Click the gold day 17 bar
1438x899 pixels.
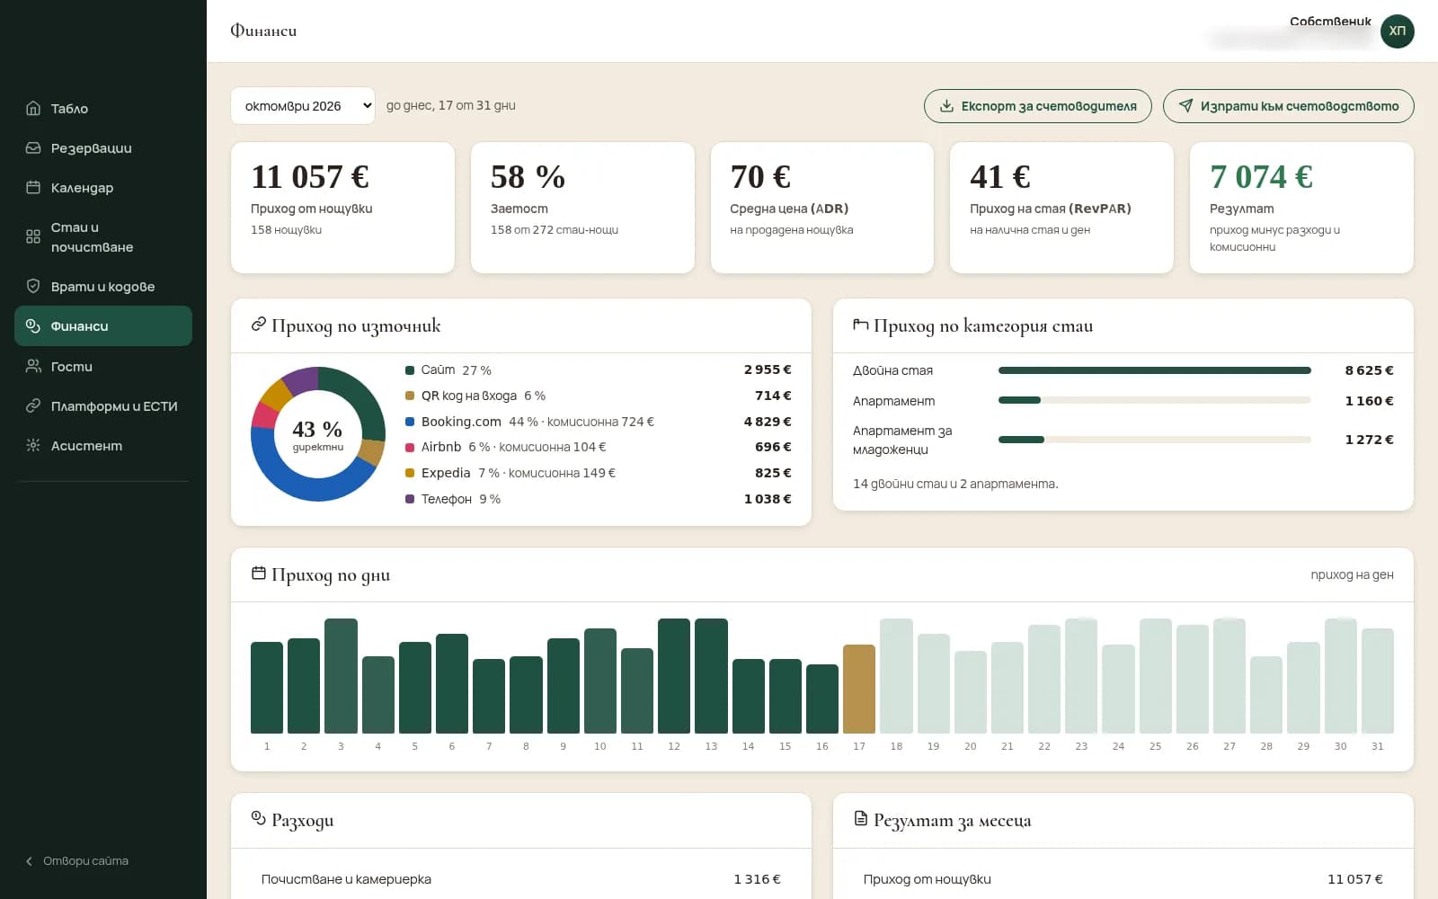859,689
